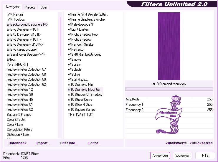Select Andrew's Filters 30 category
The height and width of the screenshot is (162, 218).
click(20, 95)
